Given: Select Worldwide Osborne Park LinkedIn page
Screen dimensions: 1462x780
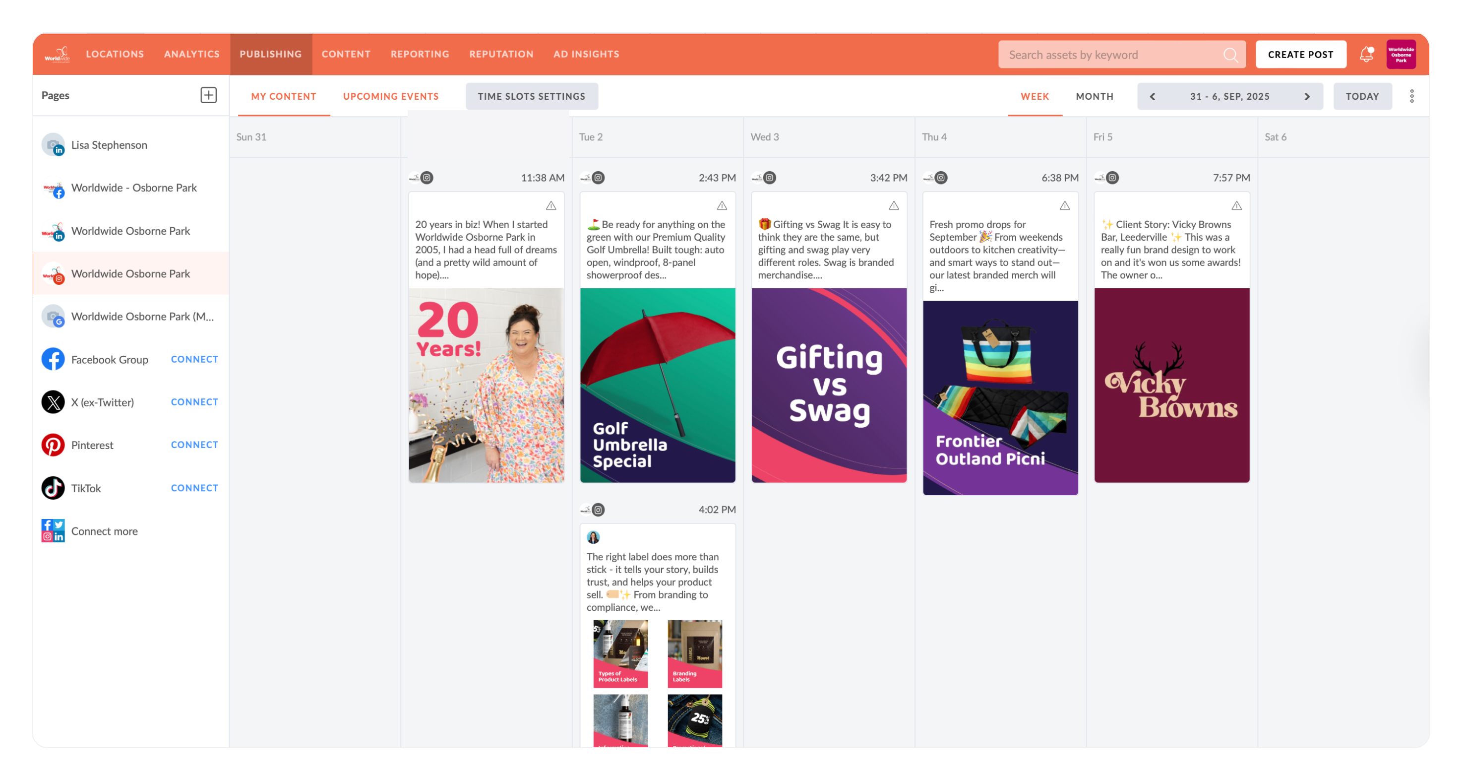Looking at the screenshot, I should [131, 231].
